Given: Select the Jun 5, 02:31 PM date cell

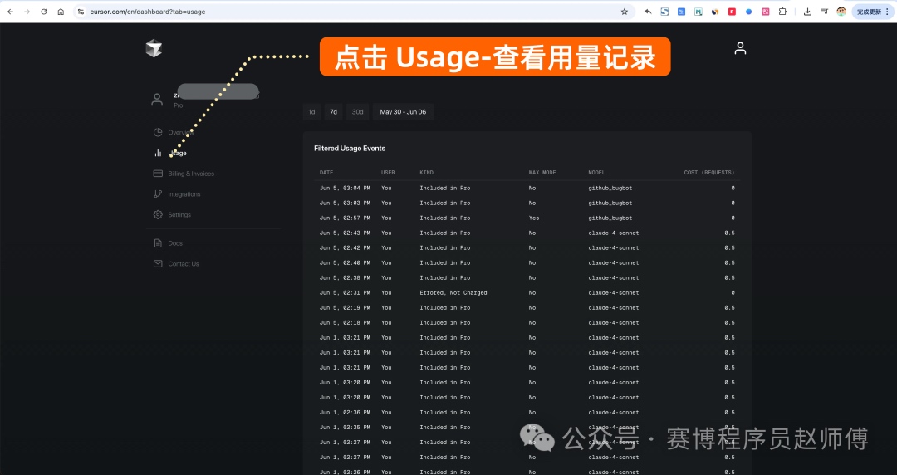Looking at the screenshot, I should (345, 292).
